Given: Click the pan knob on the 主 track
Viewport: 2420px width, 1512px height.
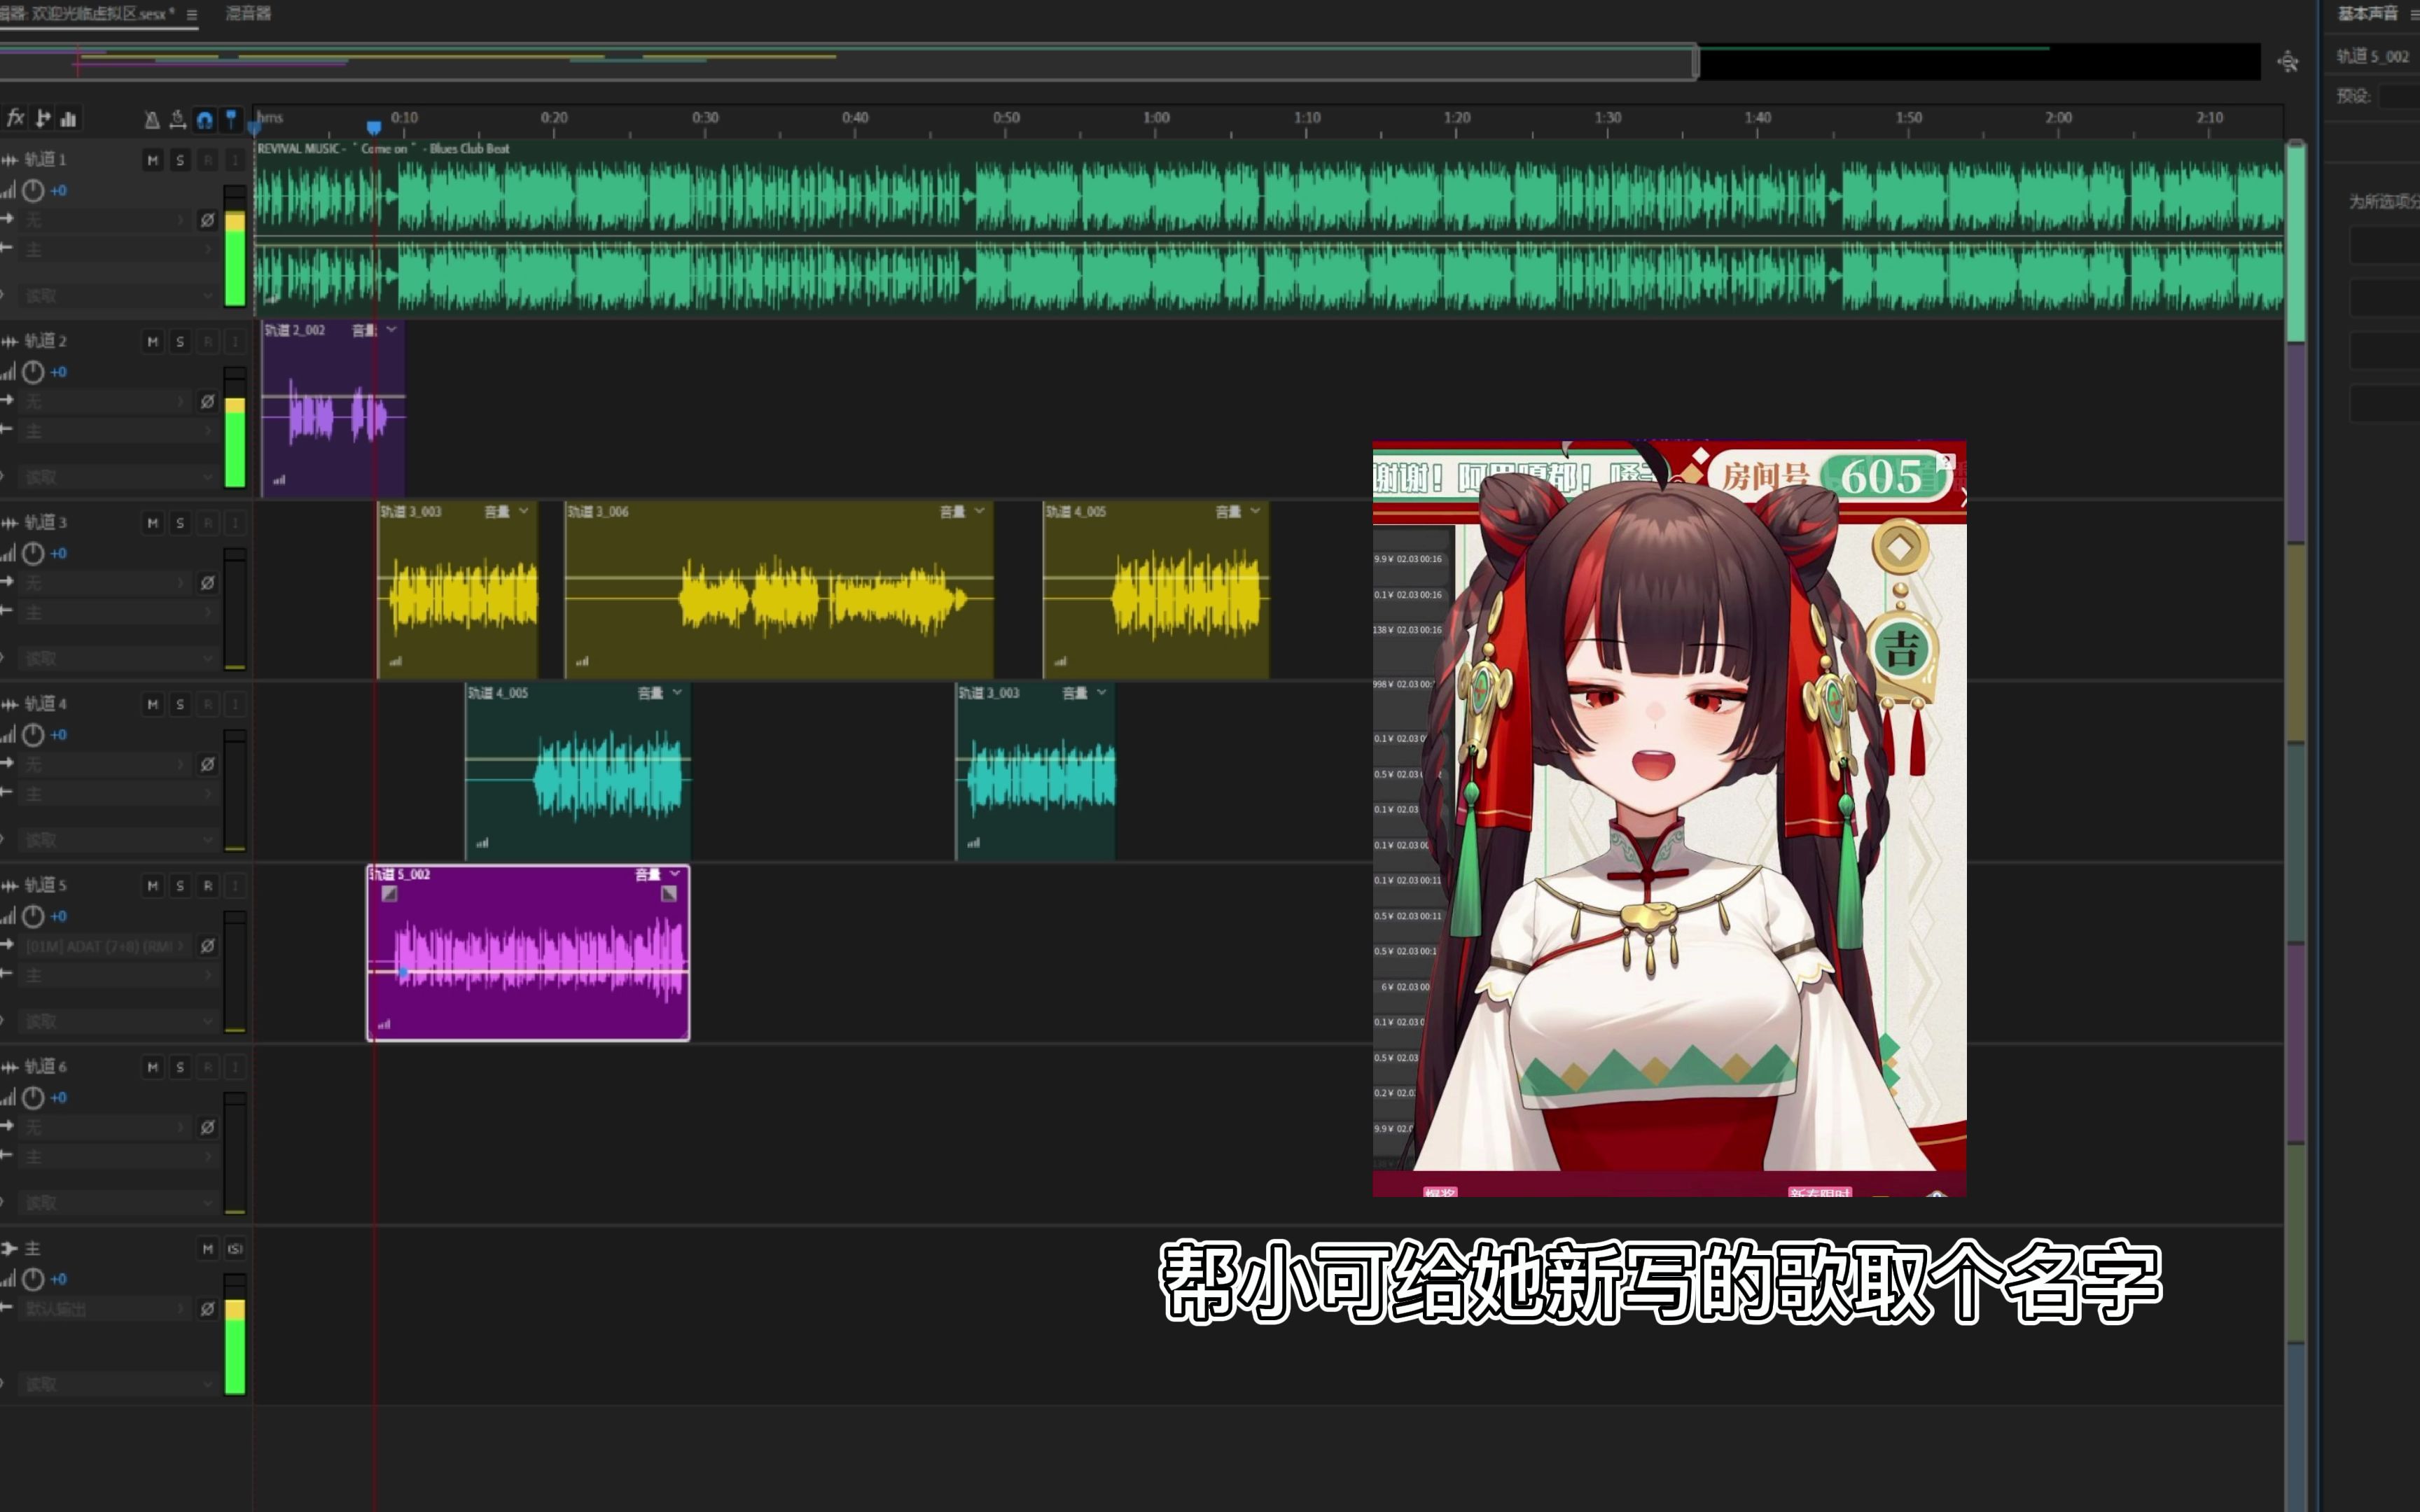Looking at the screenshot, I should (x=33, y=1279).
